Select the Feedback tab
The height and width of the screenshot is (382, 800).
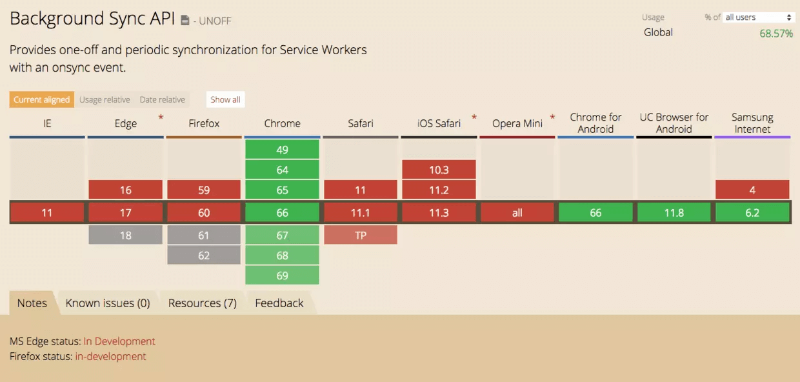[x=279, y=303]
